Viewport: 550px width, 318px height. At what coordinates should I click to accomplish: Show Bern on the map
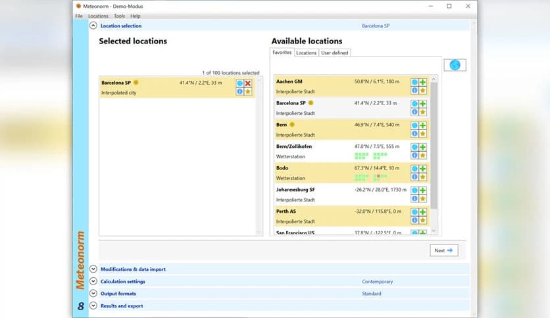coord(414,125)
